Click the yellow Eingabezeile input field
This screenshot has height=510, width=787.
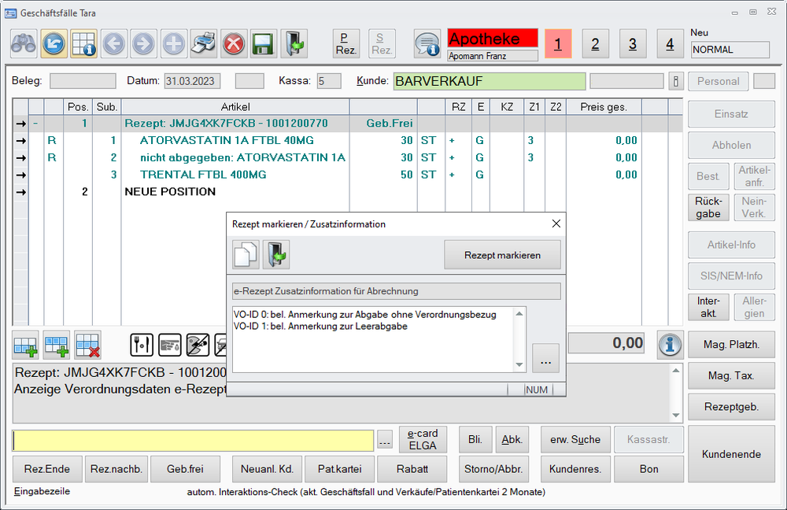(193, 441)
